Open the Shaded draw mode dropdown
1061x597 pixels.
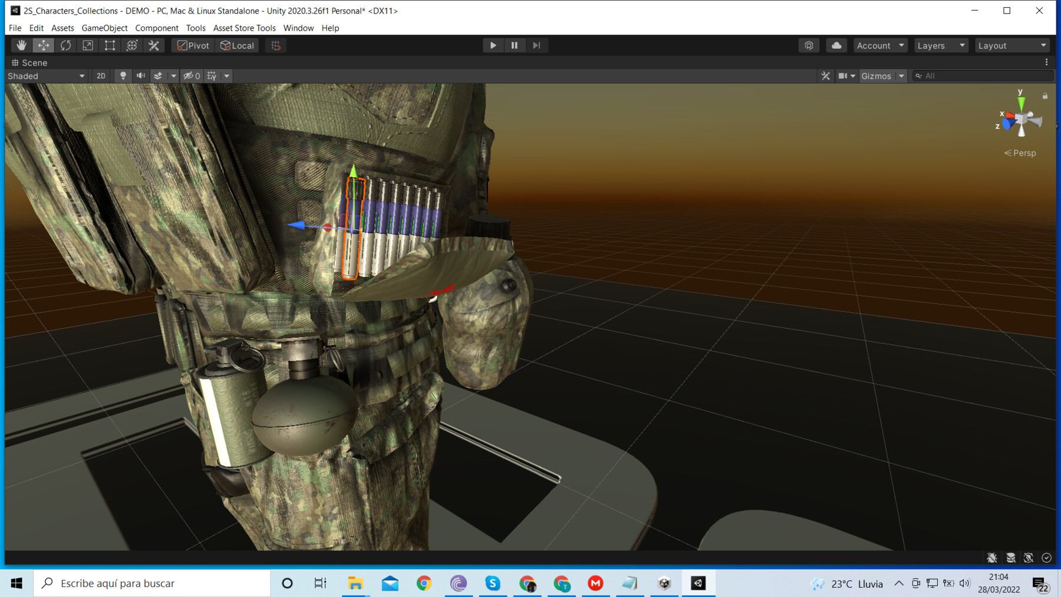click(46, 76)
